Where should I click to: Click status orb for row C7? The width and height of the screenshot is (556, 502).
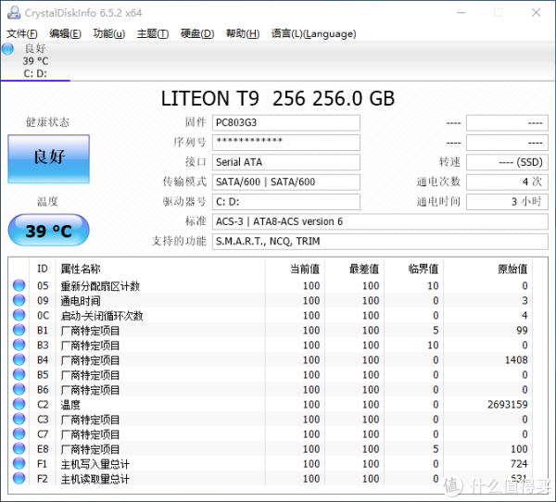(19, 434)
